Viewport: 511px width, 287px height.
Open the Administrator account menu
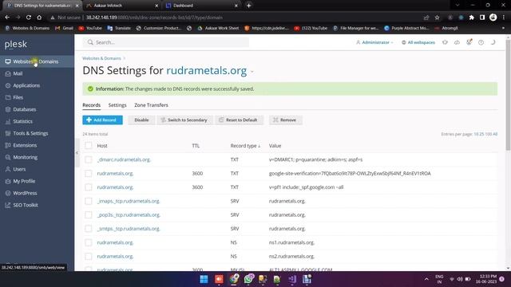point(374,42)
